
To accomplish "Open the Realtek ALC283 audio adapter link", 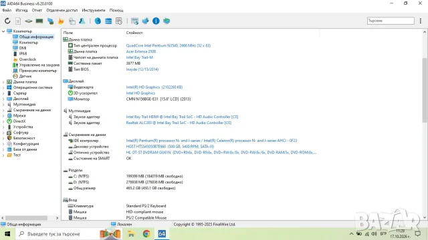I will pos(179,123).
